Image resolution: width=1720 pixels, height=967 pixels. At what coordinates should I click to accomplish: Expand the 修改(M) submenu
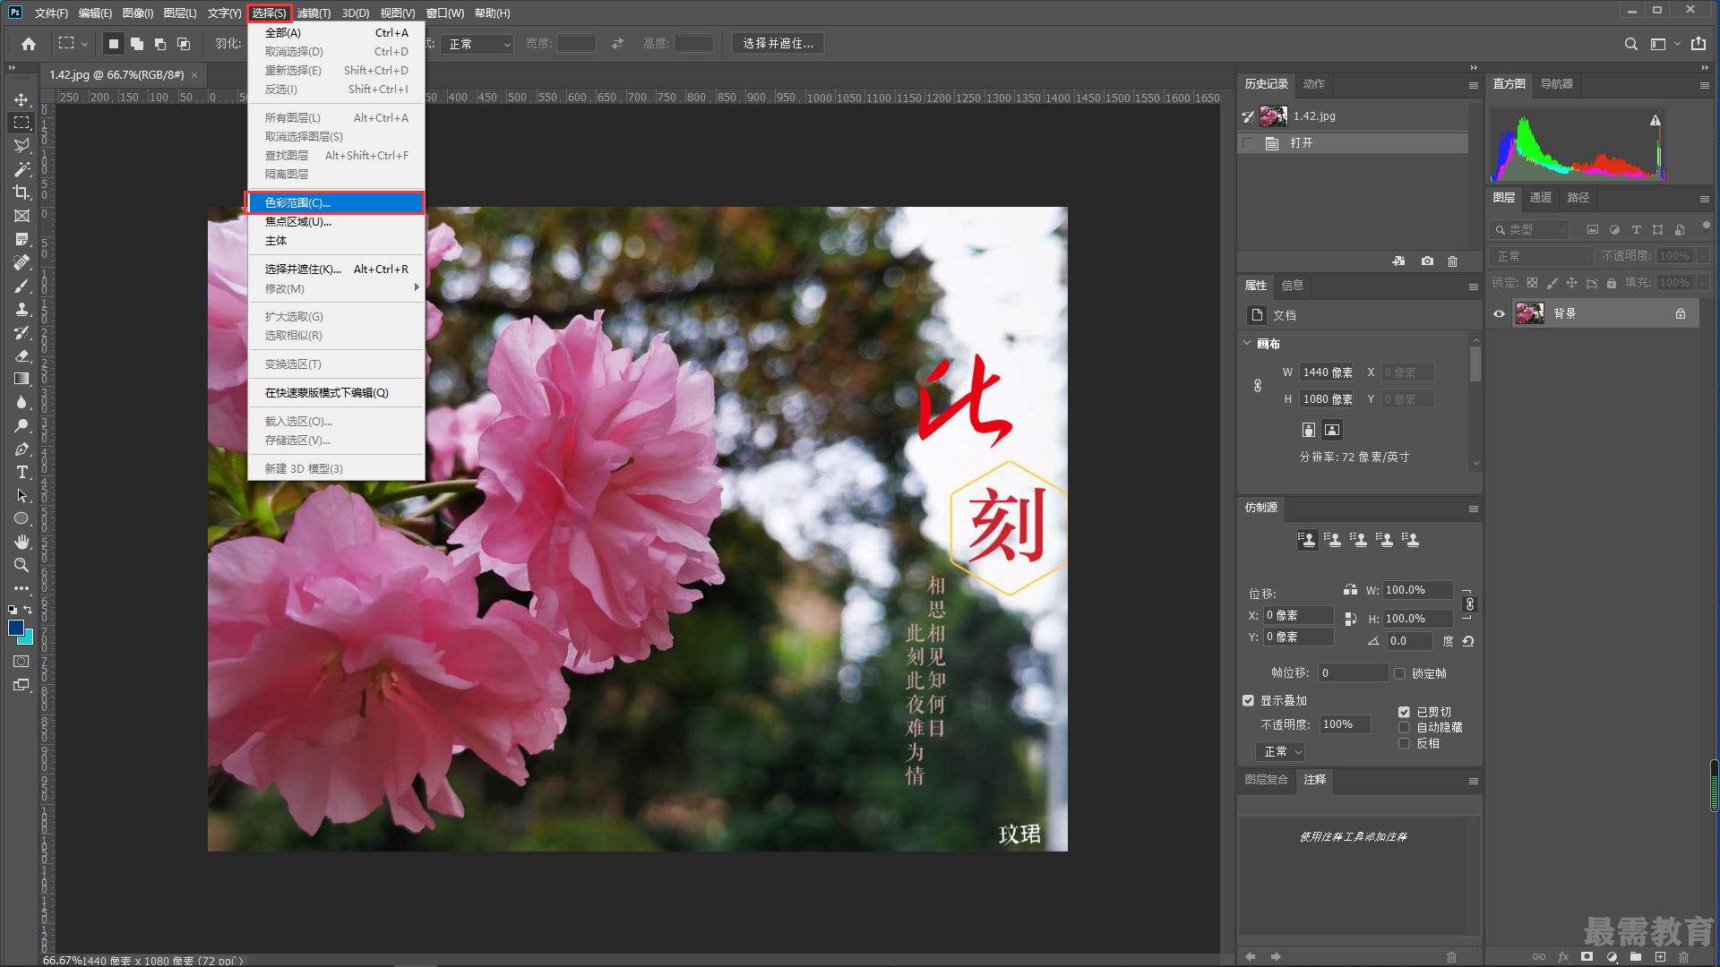336,288
